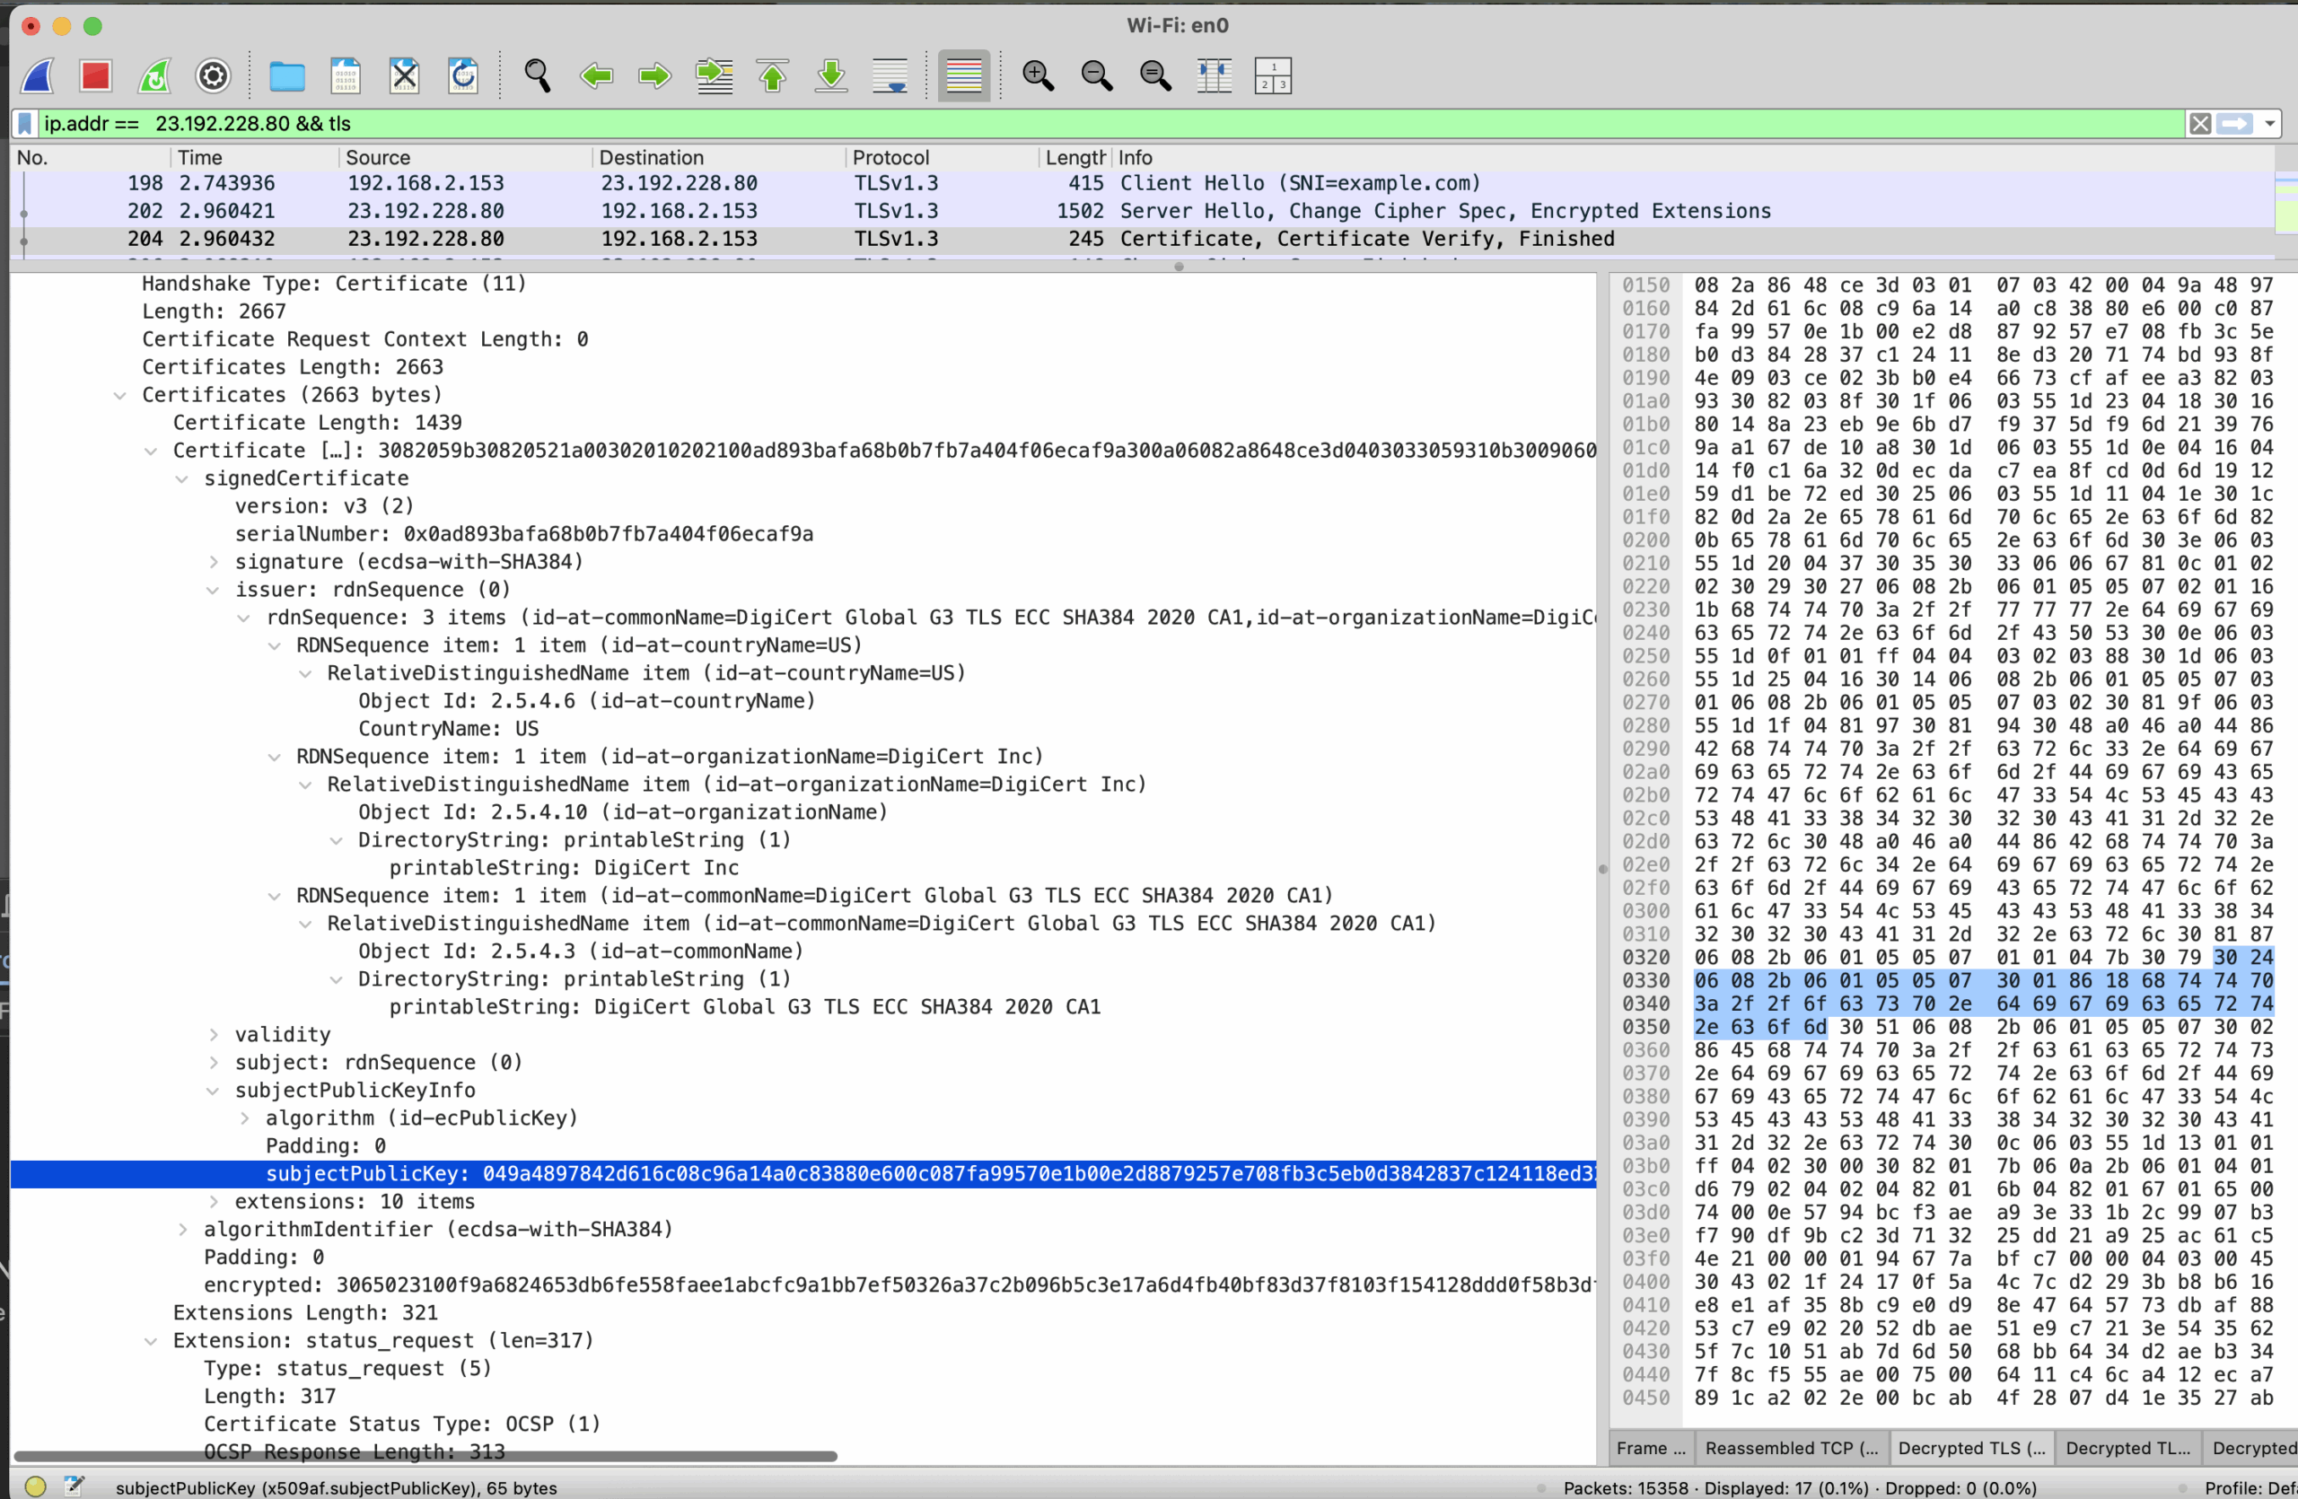Viewport: 2298px width, 1499px height.
Task: Open the layout panes icon
Action: (x=1273, y=75)
